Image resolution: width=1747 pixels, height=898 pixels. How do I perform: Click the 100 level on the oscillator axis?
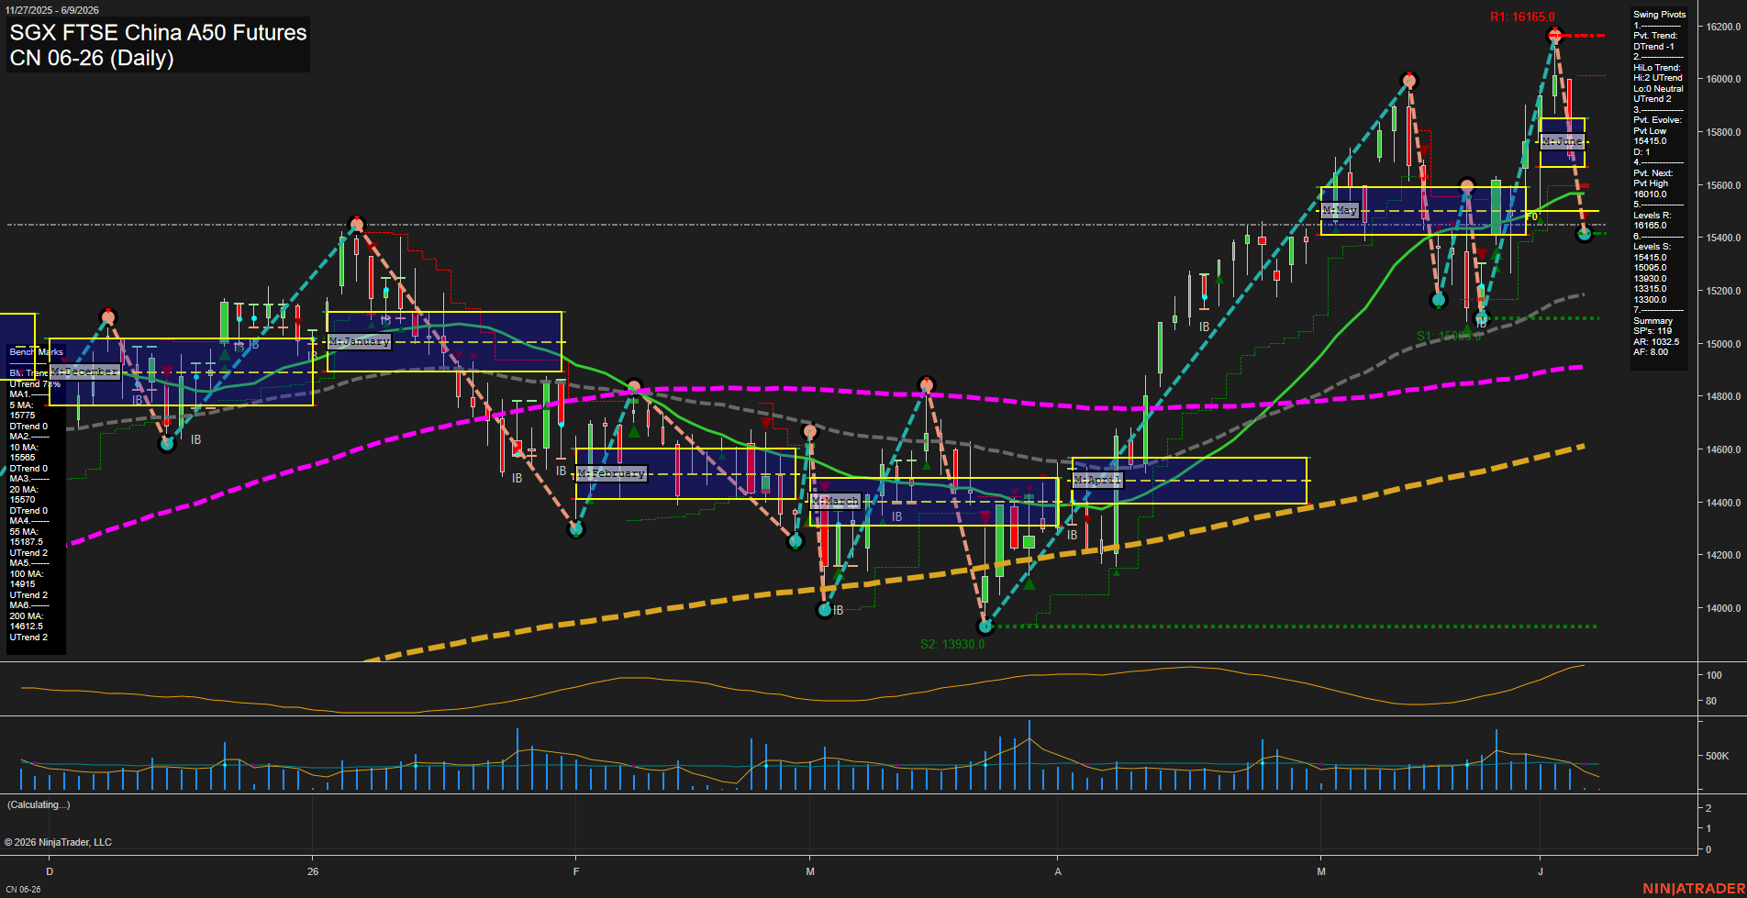[1714, 675]
